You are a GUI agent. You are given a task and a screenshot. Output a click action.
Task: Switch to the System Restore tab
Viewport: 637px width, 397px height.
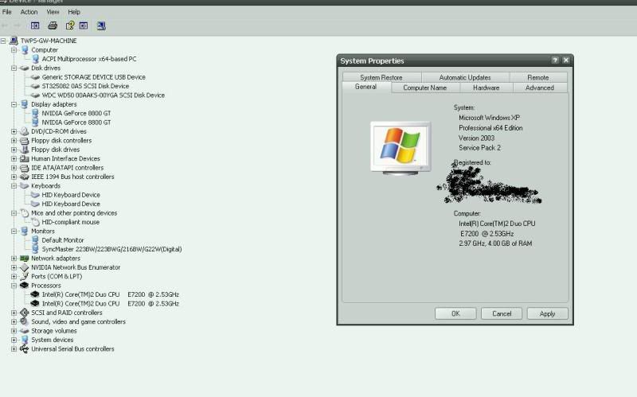click(x=381, y=77)
